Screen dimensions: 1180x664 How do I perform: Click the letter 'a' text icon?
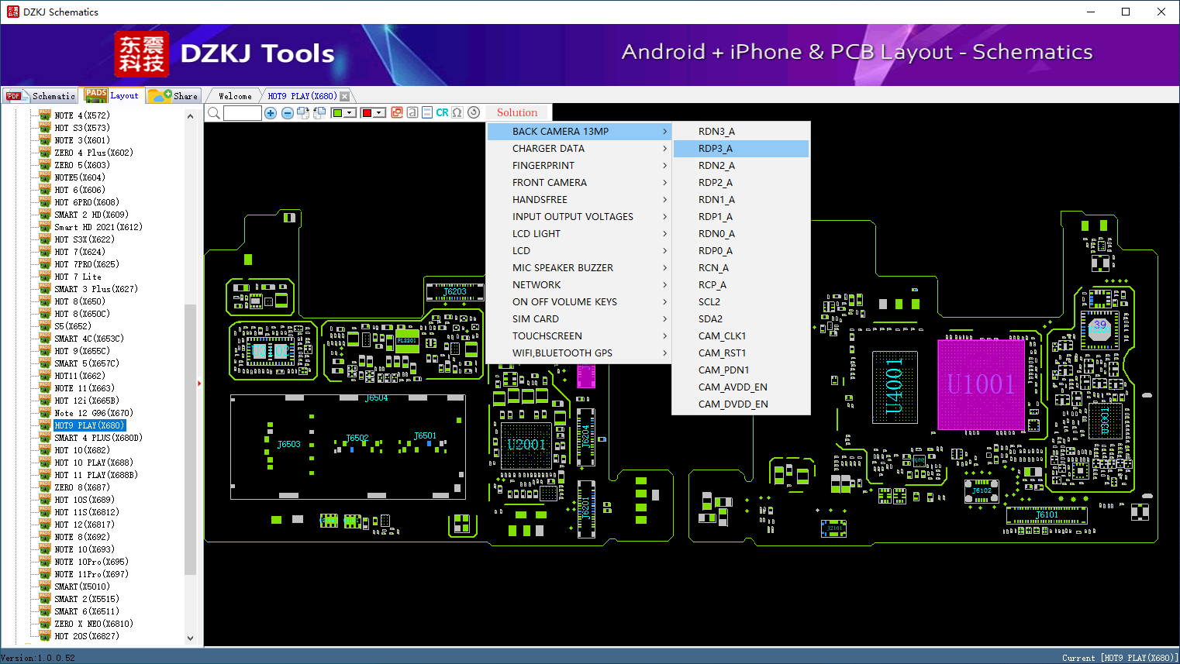(412, 112)
